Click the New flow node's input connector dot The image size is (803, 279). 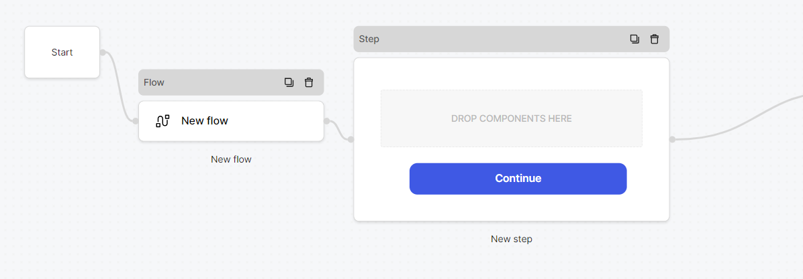pos(135,121)
